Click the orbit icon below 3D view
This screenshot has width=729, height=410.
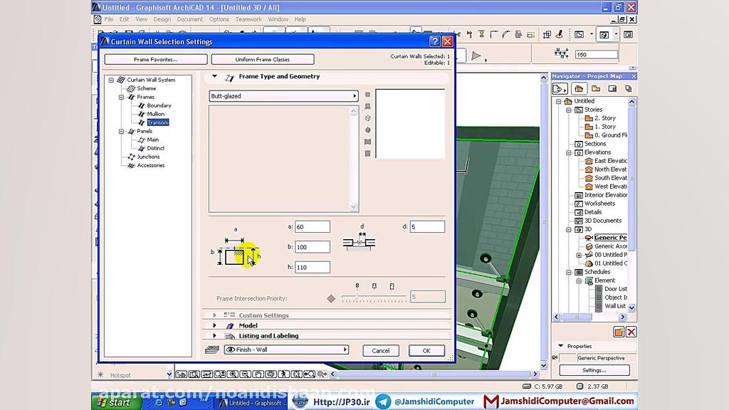[x=271, y=374]
